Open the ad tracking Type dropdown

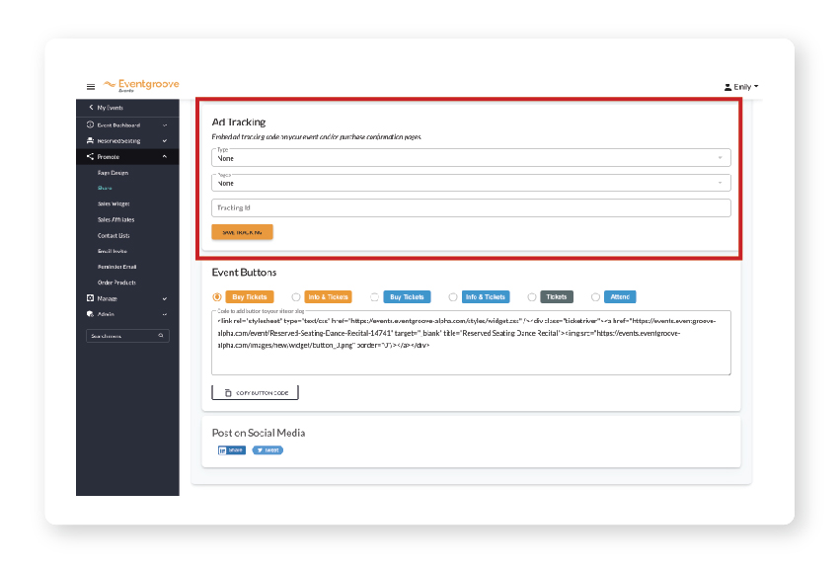471,158
